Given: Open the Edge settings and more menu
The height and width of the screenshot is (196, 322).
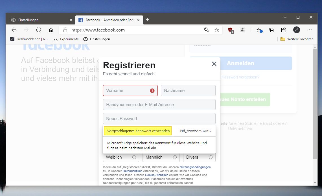Looking at the screenshot, I should click(310, 30).
